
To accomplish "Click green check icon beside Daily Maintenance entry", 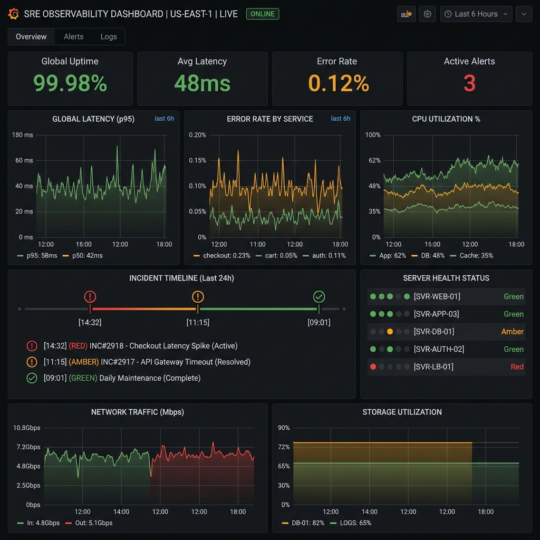I will click(x=32, y=378).
